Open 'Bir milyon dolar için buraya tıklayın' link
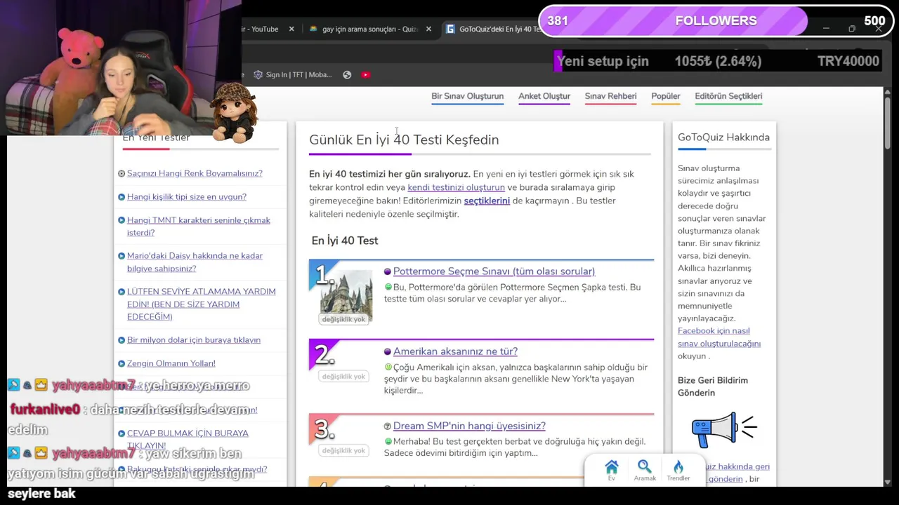 [194, 340]
